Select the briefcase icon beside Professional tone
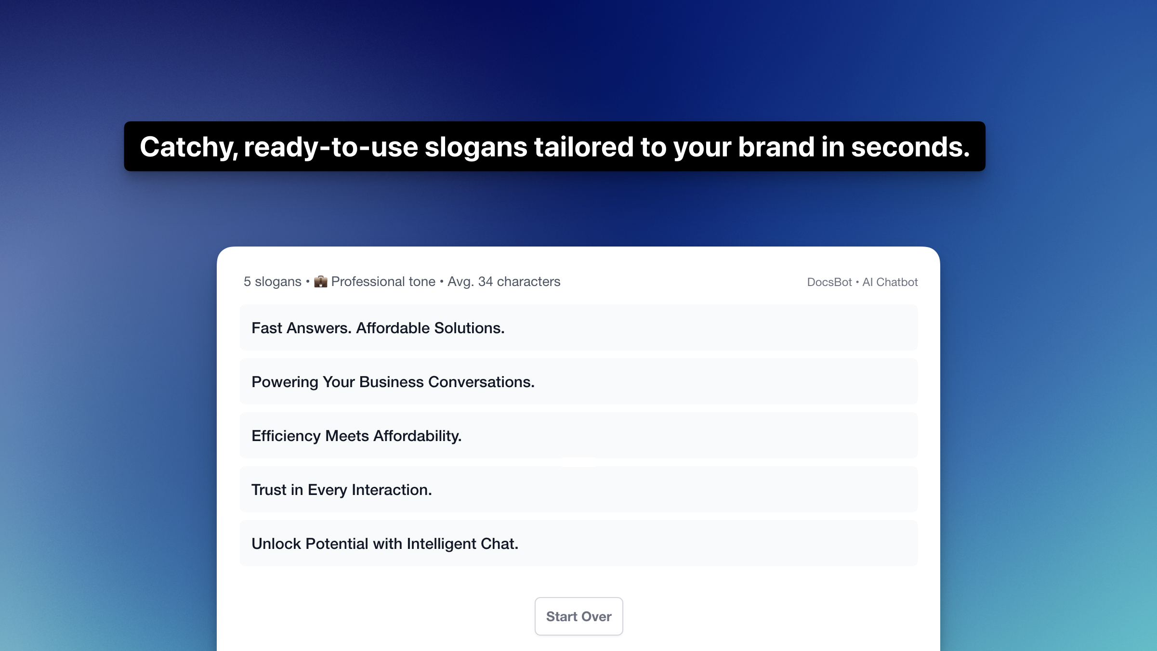Image resolution: width=1157 pixels, height=651 pixels. click(x=321, y=282)
